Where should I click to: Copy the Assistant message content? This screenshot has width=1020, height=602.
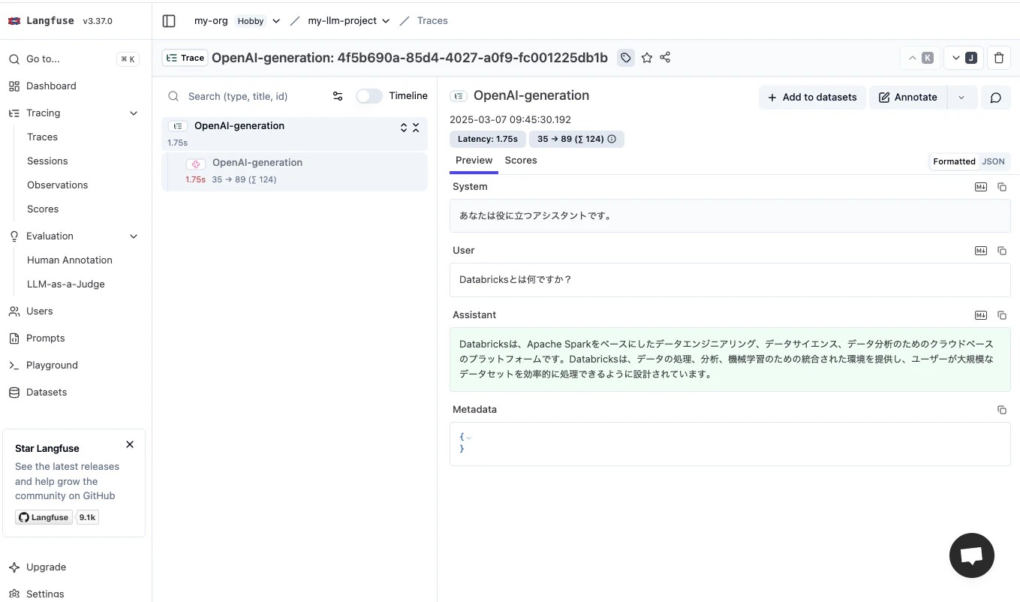point(1002,315)
